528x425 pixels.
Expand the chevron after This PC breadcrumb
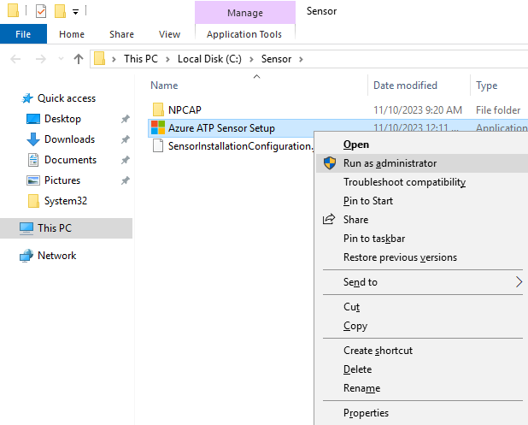(x=167, y=60)
